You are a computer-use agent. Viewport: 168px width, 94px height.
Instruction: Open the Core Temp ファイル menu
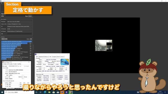(x=4, y=64)
